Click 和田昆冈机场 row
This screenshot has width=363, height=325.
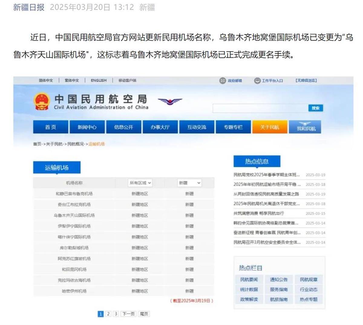[124, 269]
